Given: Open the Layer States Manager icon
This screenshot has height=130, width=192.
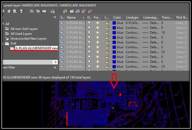Looking at the screenshot, I should [x=44, y=11].
